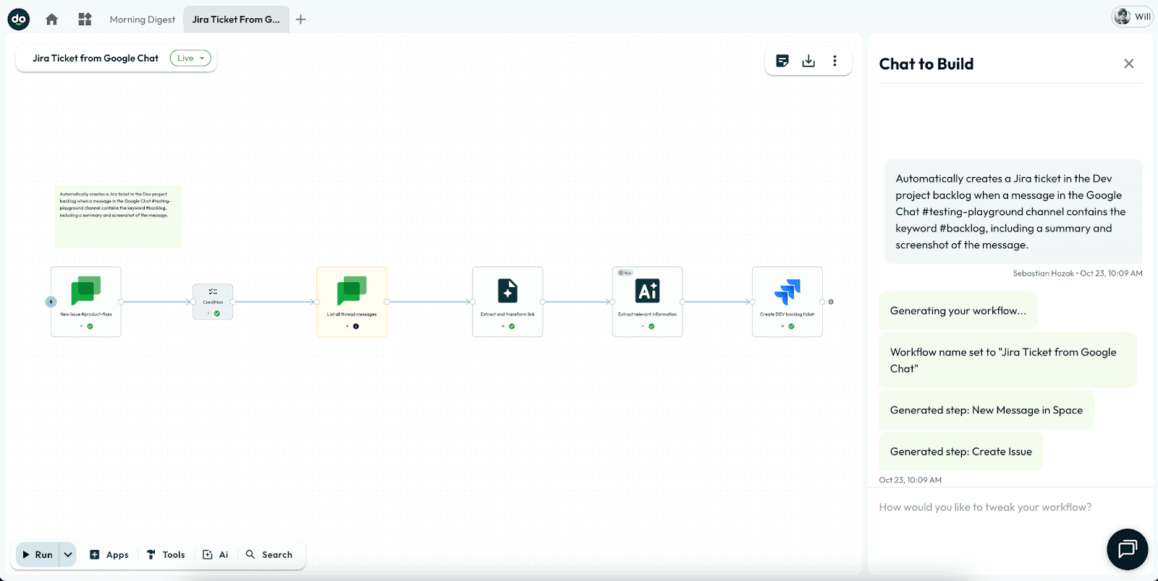Select the List all thread messages node

[x=352, y=301]
